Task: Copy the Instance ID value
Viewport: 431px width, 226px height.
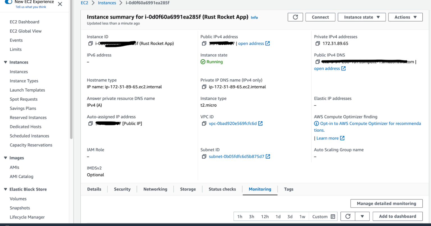Action: pyautogui.click(x=90, y=43)
